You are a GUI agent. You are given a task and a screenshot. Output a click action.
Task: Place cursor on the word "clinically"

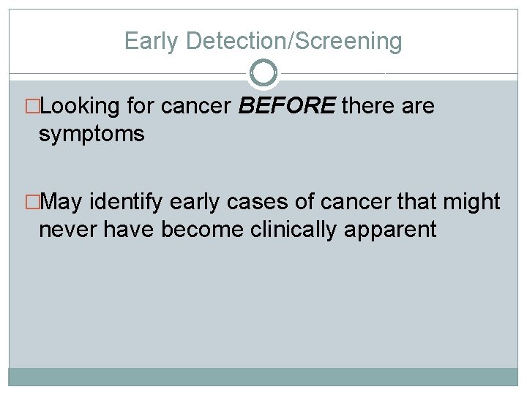click(x=293, y=230)
